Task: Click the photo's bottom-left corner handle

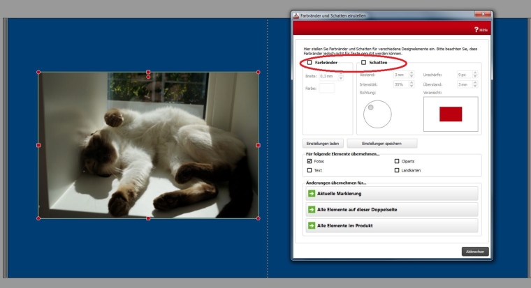Action: [x=38, y=218]
